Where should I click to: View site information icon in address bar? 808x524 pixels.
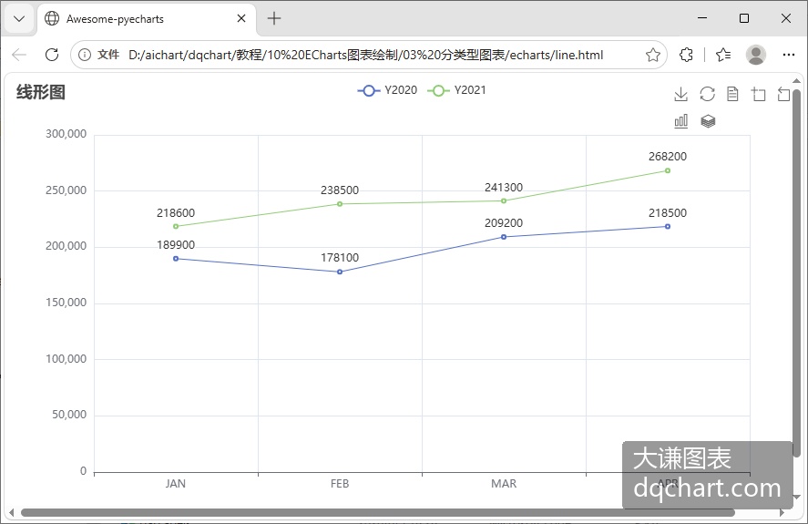(85, 55)
